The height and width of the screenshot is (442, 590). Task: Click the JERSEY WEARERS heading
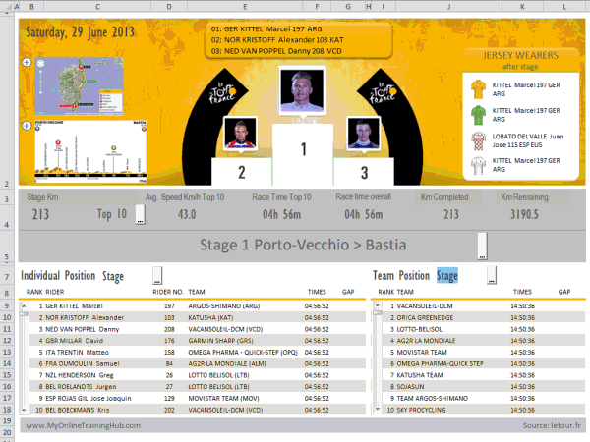click(520, 56)
